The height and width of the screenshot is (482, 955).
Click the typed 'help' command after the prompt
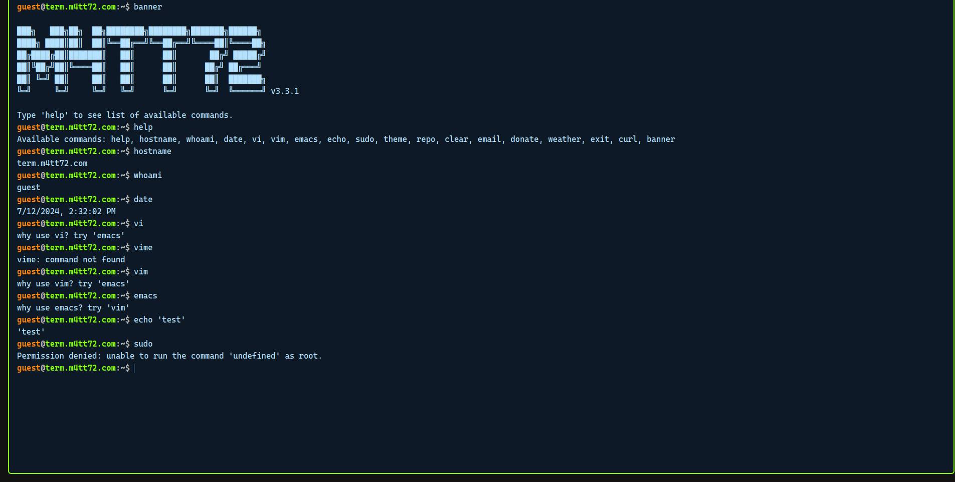143,127
